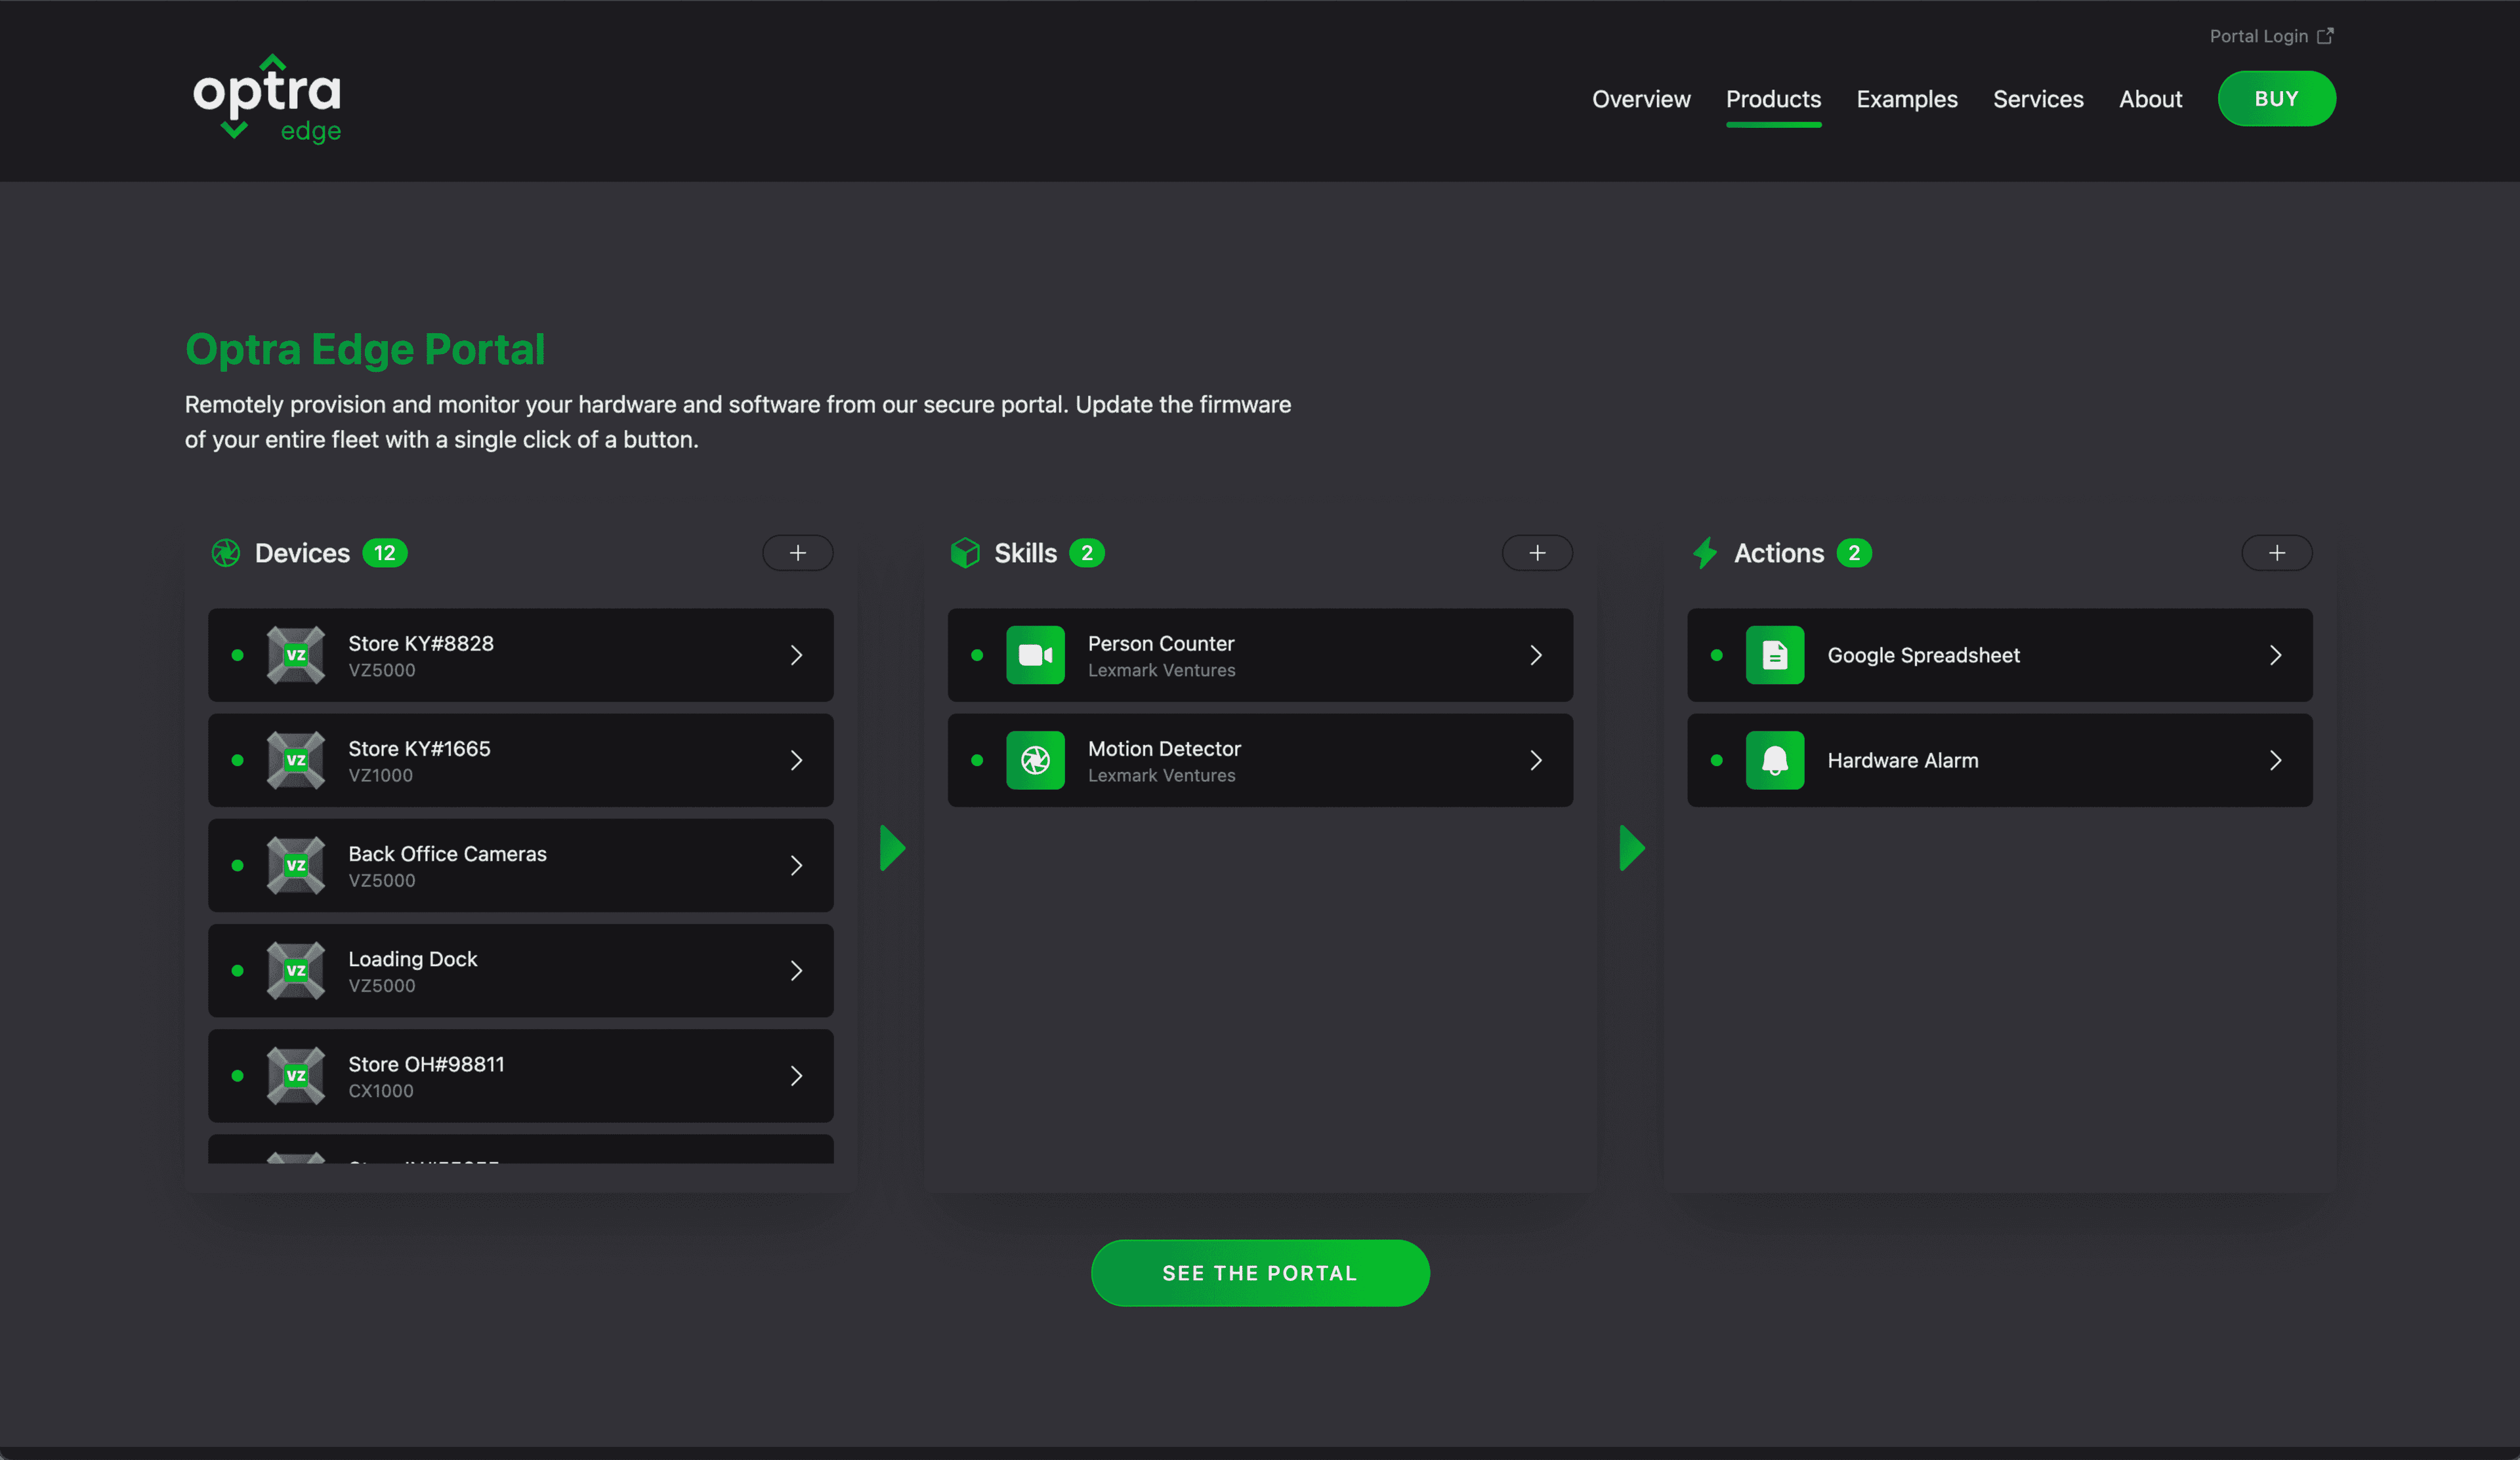Expand Store KY#8828 device details

pyautogui.click(x=795, y=653)
